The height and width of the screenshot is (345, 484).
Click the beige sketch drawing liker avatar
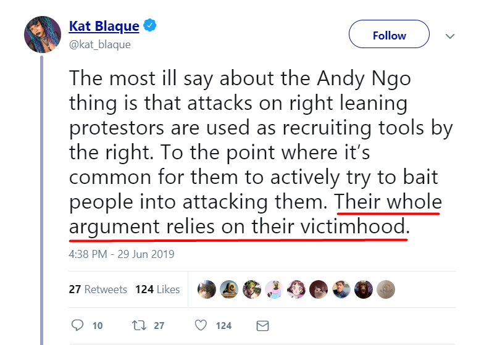(x=385, y=289)
